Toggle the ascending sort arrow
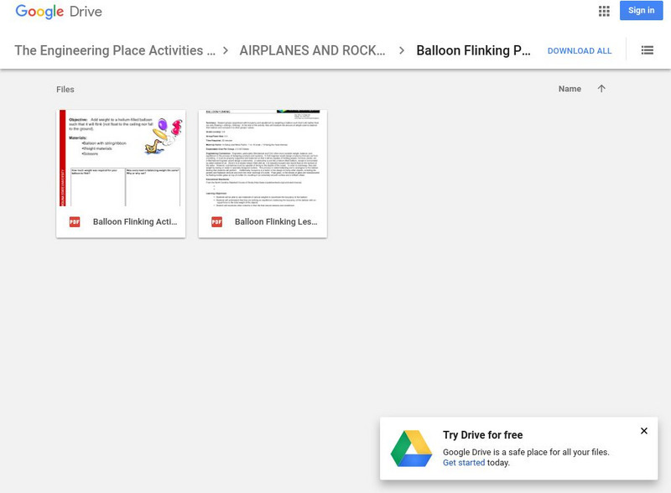671x493 pixels. pyautogui.click(x=601, y=87)
